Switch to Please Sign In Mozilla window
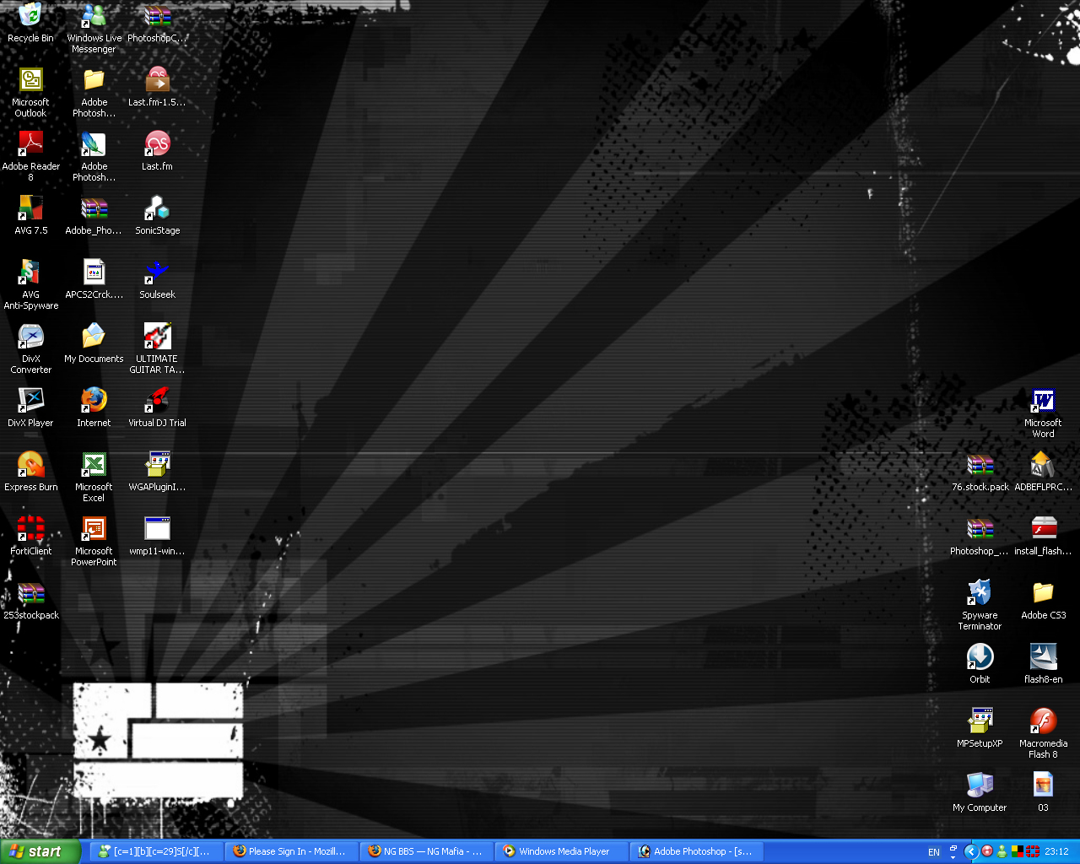Screen dimensions: 1080x864 291,851
